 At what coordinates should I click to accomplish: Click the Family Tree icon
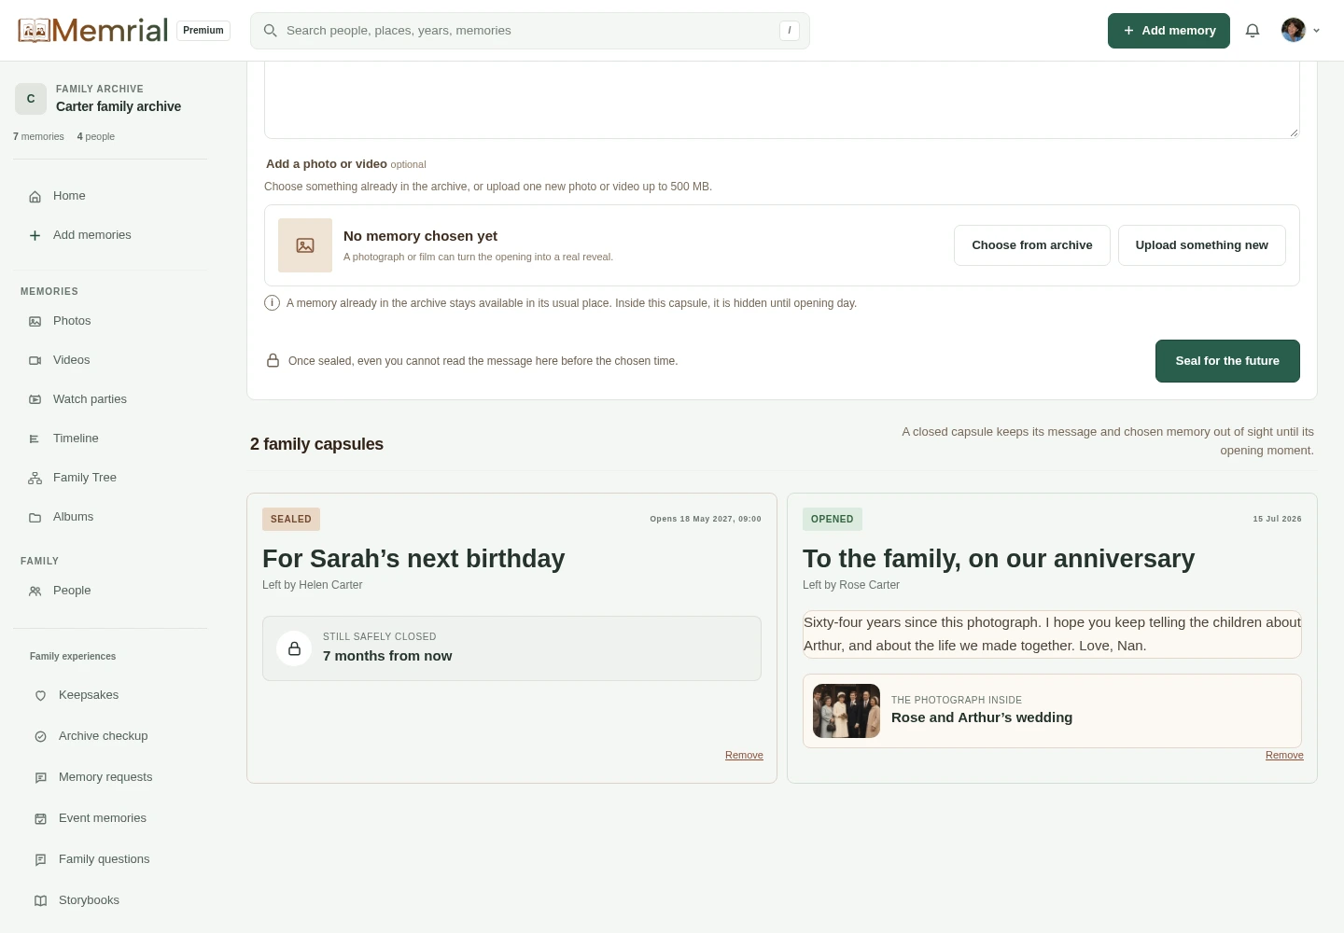point(35,478)
